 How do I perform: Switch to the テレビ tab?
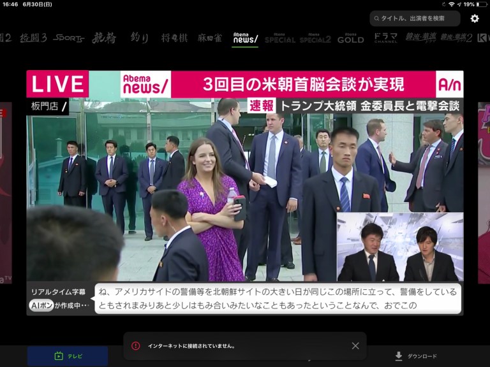(68, 356)
